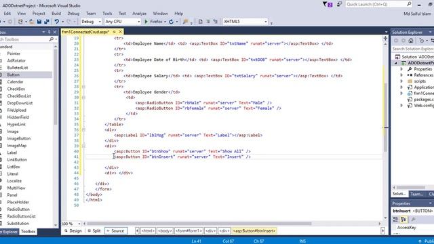This screenshot has width=434, height=244.
Task: Click the <body> breadcrumb tag
Action: pyautogui.click(x=165, y=230)
